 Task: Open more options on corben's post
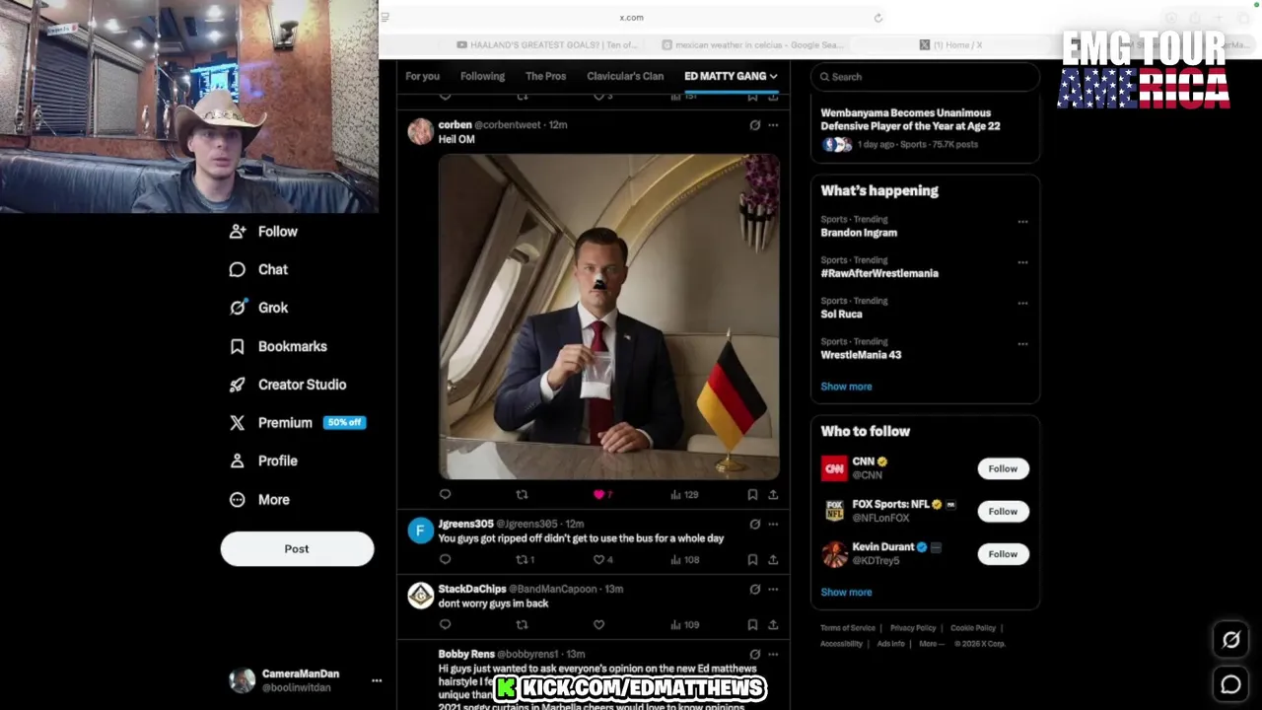(773, 125)
